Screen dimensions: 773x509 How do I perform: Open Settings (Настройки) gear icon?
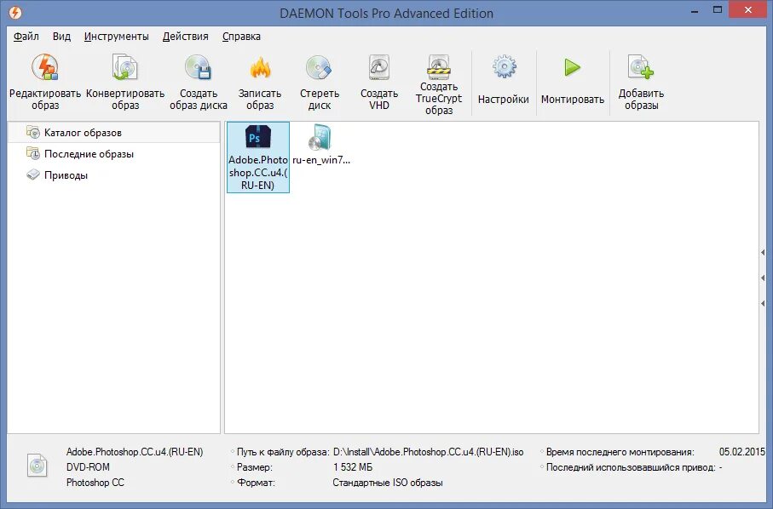(504, 67)
